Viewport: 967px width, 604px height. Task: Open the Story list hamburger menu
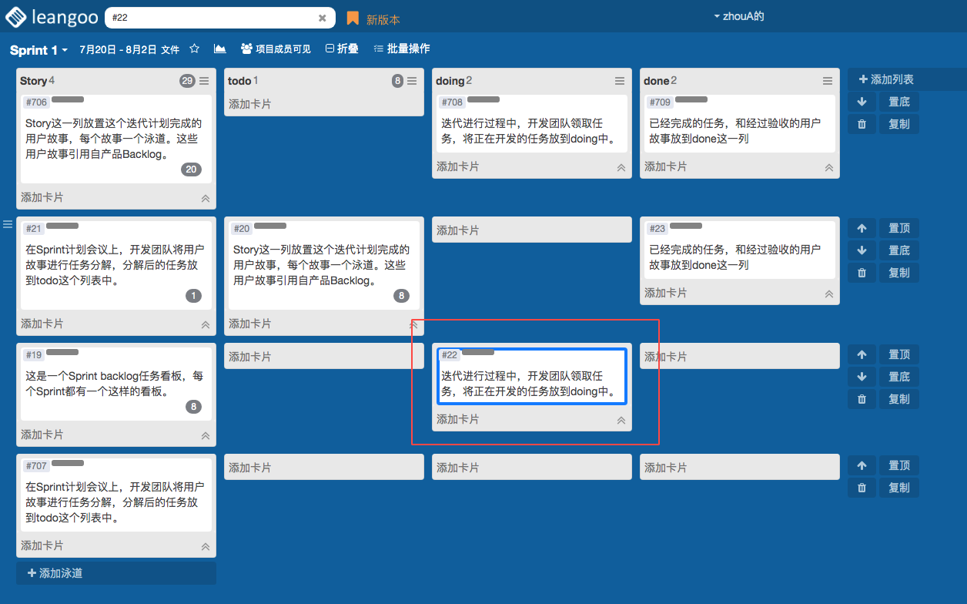[204, 81]
